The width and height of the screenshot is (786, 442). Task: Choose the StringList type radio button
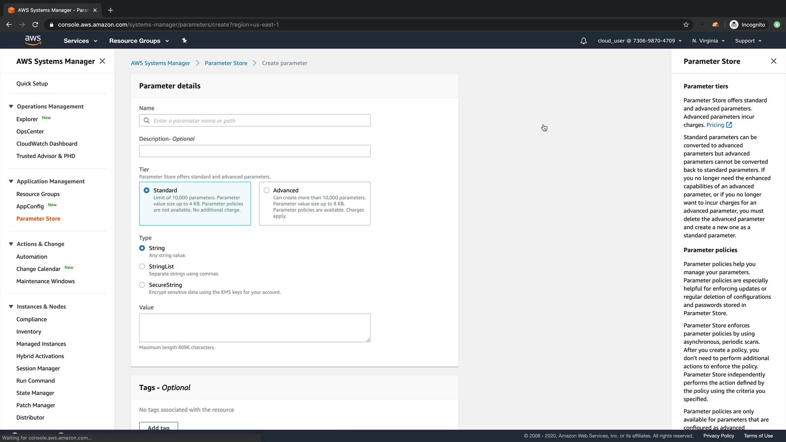pyautogui.click(x=142, y=266)
